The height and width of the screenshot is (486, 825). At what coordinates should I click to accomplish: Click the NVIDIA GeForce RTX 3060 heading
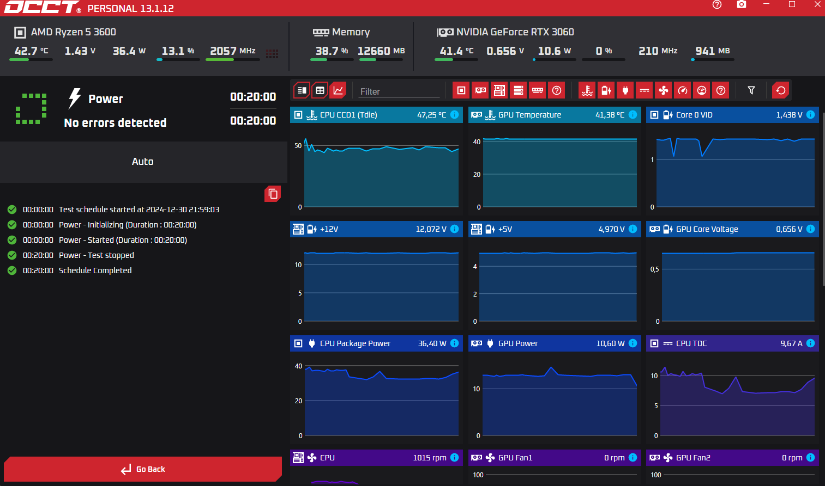point(515,32)
